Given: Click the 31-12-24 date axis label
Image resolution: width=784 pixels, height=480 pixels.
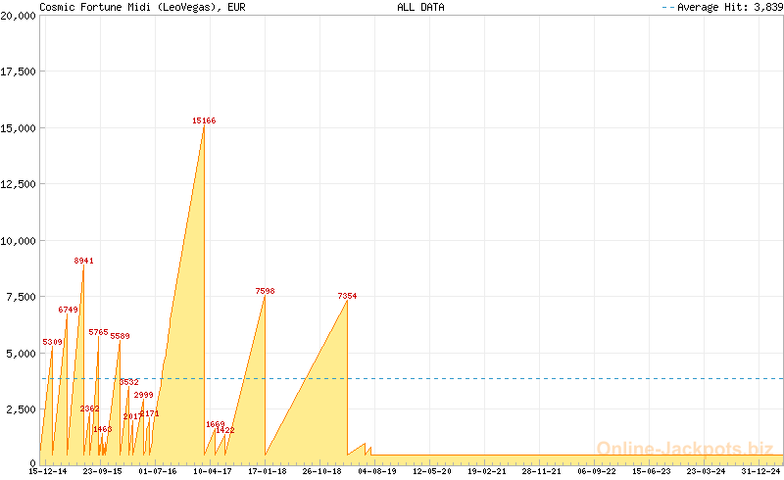Looking at the screenshot, I should pyautogui.click(x=760, y=471).
